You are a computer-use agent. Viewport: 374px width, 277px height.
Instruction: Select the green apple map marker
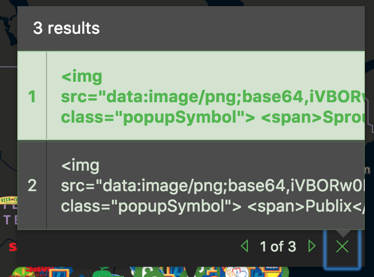click(x=102, y=272)
